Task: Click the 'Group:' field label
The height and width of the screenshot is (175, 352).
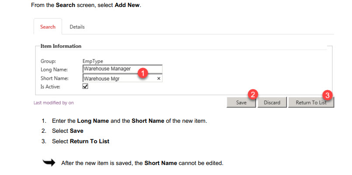Action: pos(48,61)
